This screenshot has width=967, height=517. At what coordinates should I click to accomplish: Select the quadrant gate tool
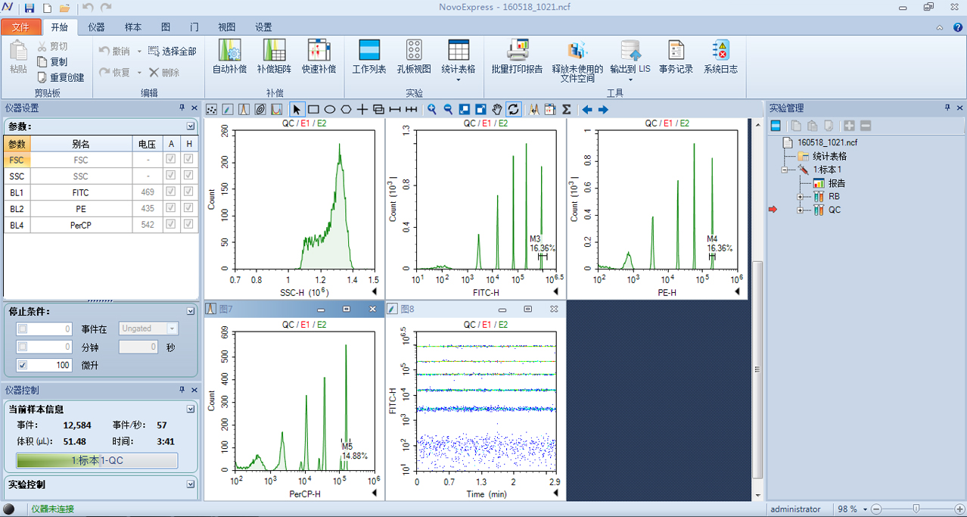pos(362,110)
